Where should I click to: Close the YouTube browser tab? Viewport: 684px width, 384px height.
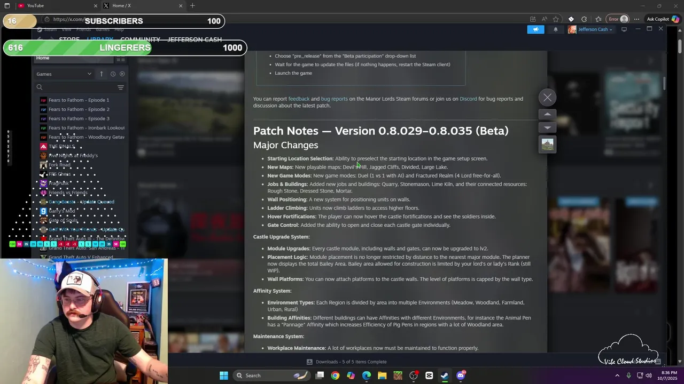click(96, 6)
